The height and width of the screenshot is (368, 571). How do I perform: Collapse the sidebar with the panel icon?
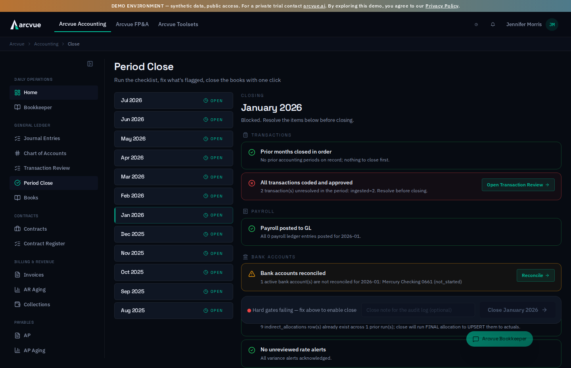[x=90, y=64]
